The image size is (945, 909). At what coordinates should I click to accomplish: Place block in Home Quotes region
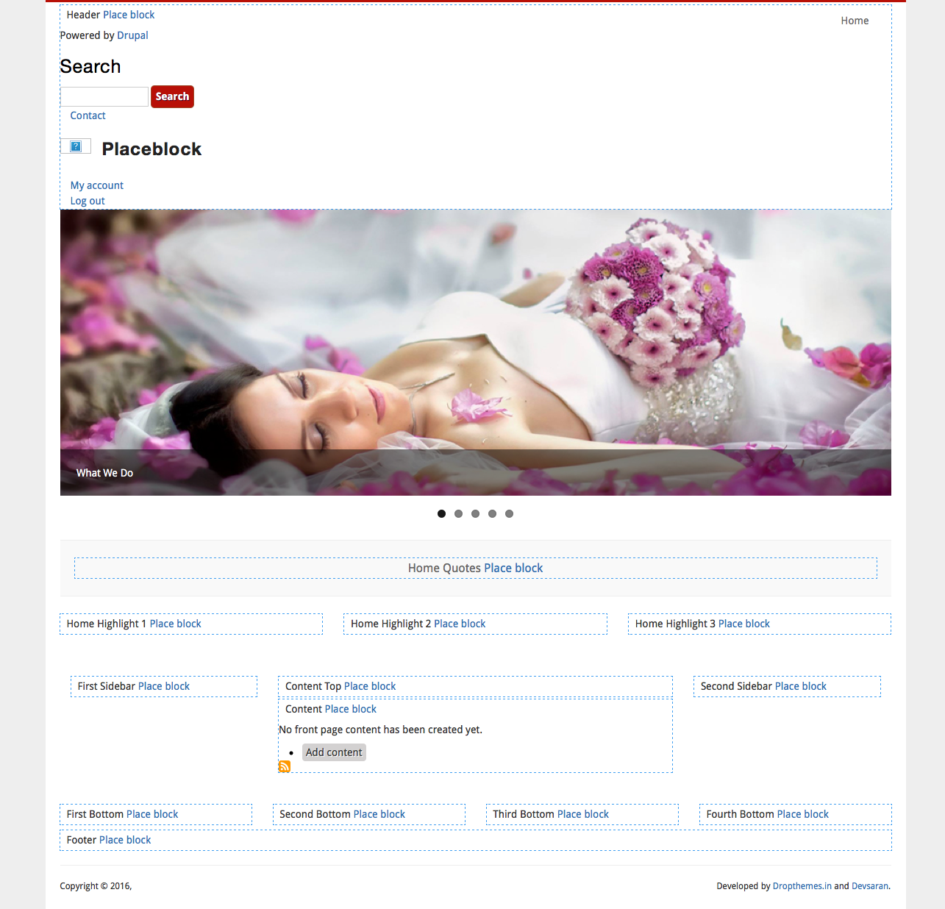513,568
